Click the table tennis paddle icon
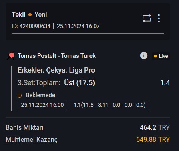The width and height of the screenshot is (179, 151). tap(11, 56)
